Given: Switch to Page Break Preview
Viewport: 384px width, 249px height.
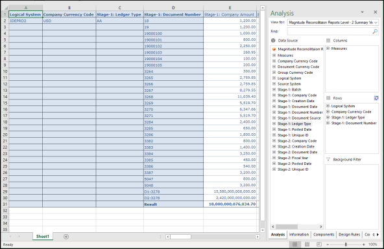Looking at the screenshot, I should click(319, 244).
